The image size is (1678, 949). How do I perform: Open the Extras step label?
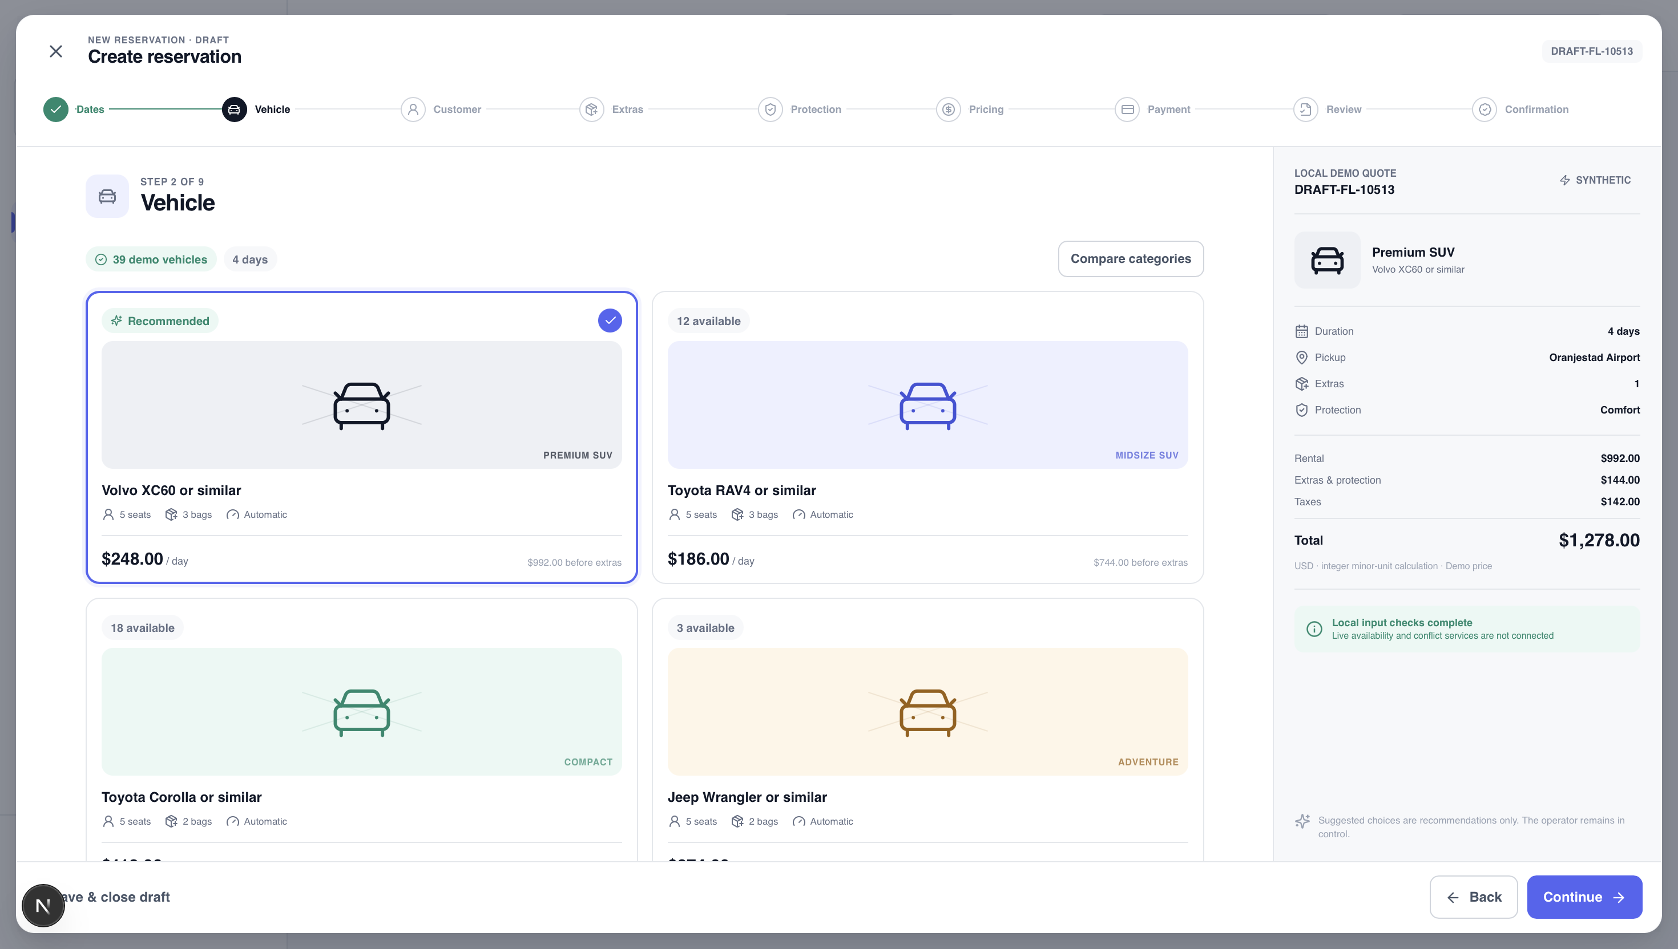click(627, 109)
